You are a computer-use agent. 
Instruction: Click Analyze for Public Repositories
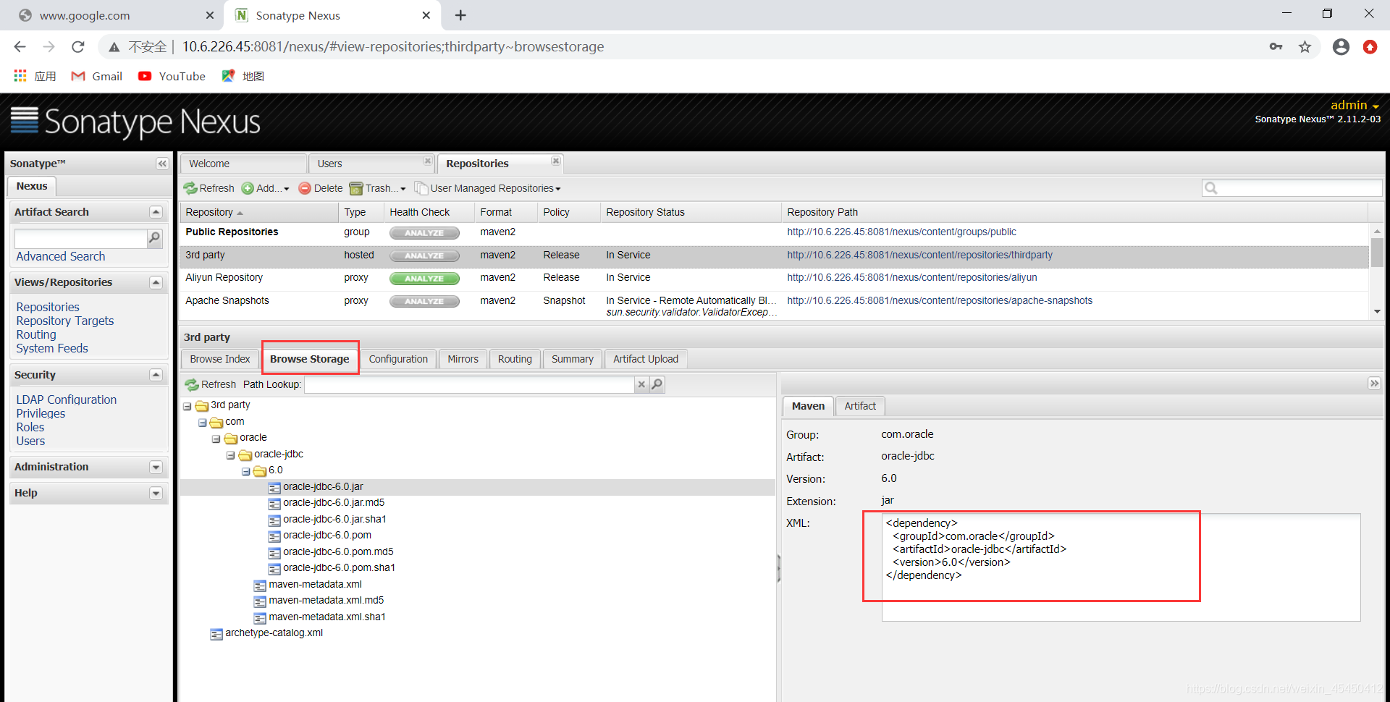tap(424, 233)
